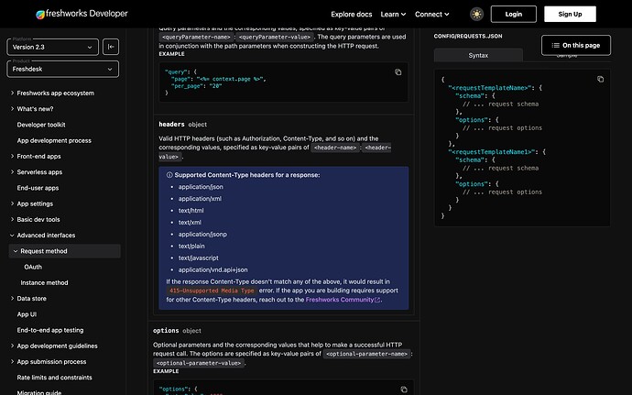Expand the Data store sidebar section
The height and width of the screenshot is (395, 632).
[x=32, y=298]
